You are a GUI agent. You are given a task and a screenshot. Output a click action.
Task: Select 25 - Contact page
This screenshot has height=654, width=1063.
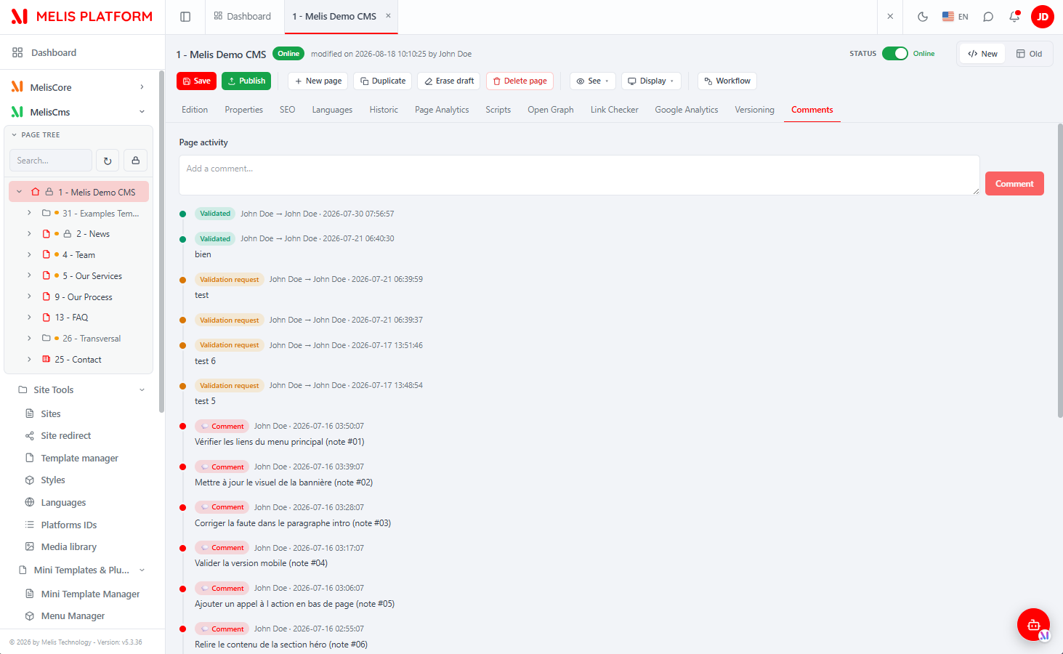click(x=78, y=360)
